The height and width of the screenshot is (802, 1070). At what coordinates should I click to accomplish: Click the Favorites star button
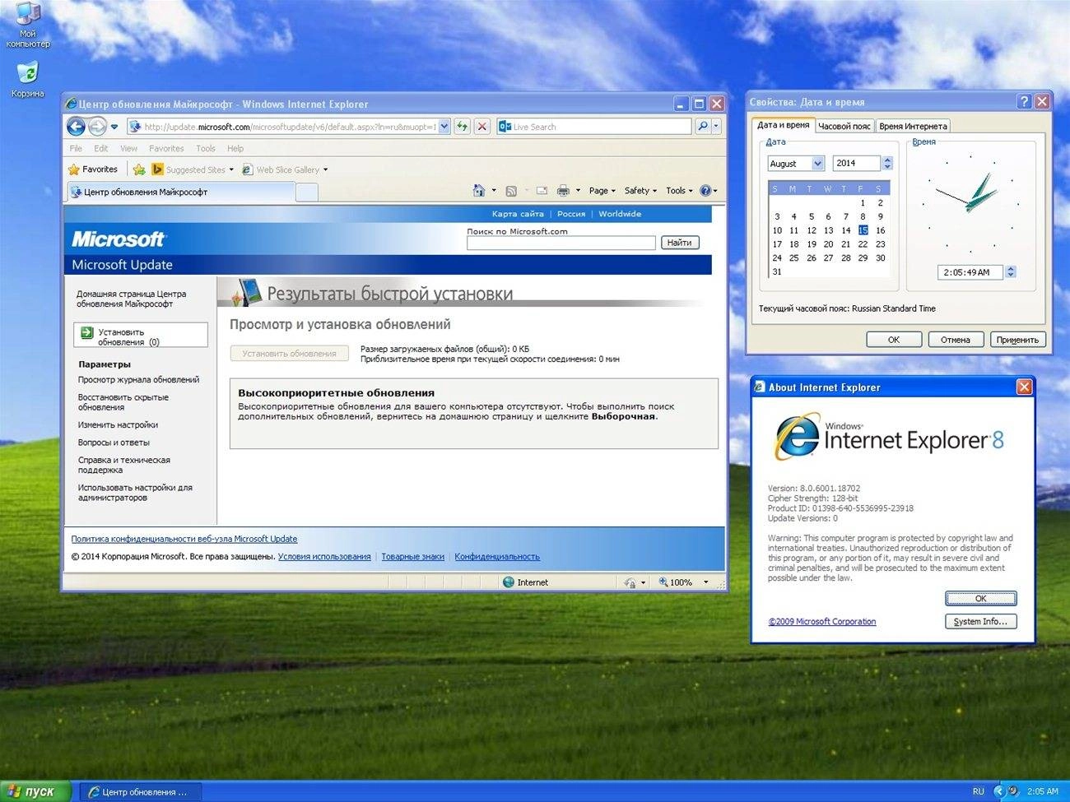(93, 169)
